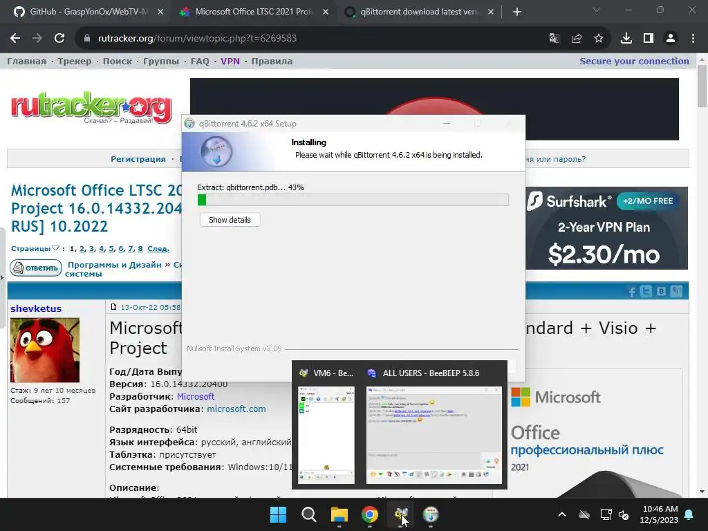Open the Регистрация link
The width and height of the screenshot is (708, 531).
(x=138, y=159)
